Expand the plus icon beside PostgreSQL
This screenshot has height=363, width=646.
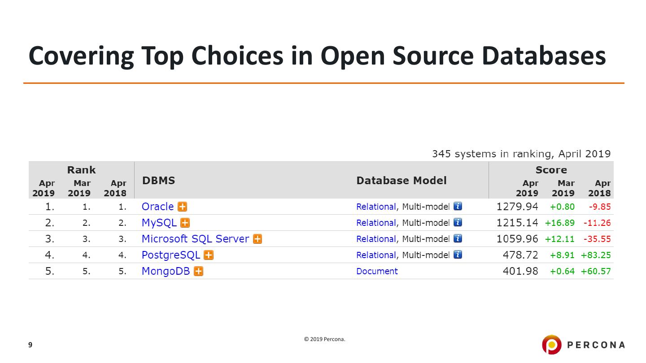[209, 255]
